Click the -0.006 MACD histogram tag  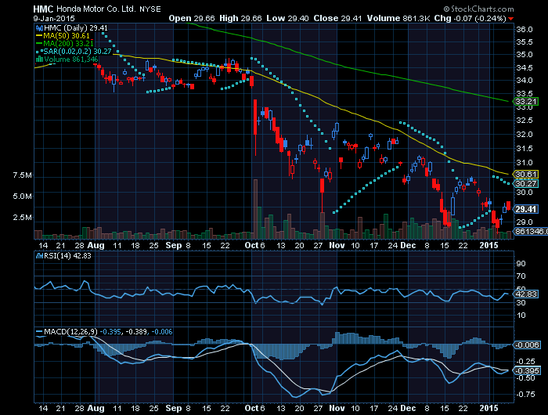tap(527, 345)
